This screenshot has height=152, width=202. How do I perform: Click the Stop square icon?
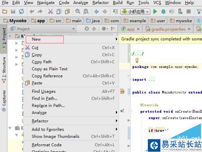coord(189,11)
